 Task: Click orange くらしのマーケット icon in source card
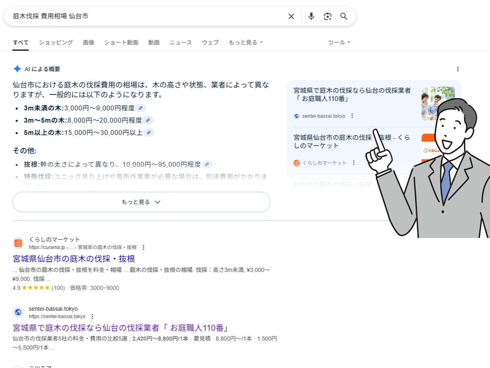point(297,163)
